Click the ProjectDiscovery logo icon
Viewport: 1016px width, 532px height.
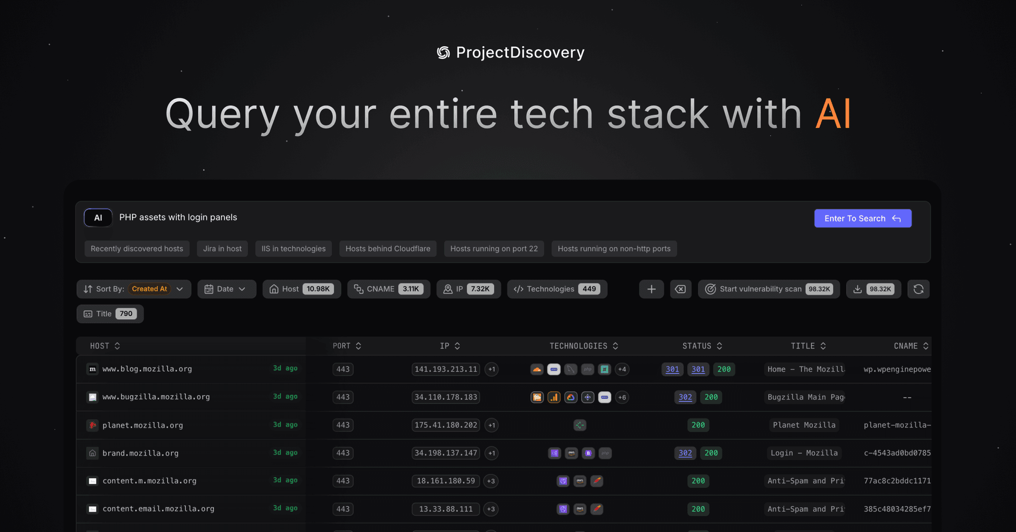coord(443,52)
